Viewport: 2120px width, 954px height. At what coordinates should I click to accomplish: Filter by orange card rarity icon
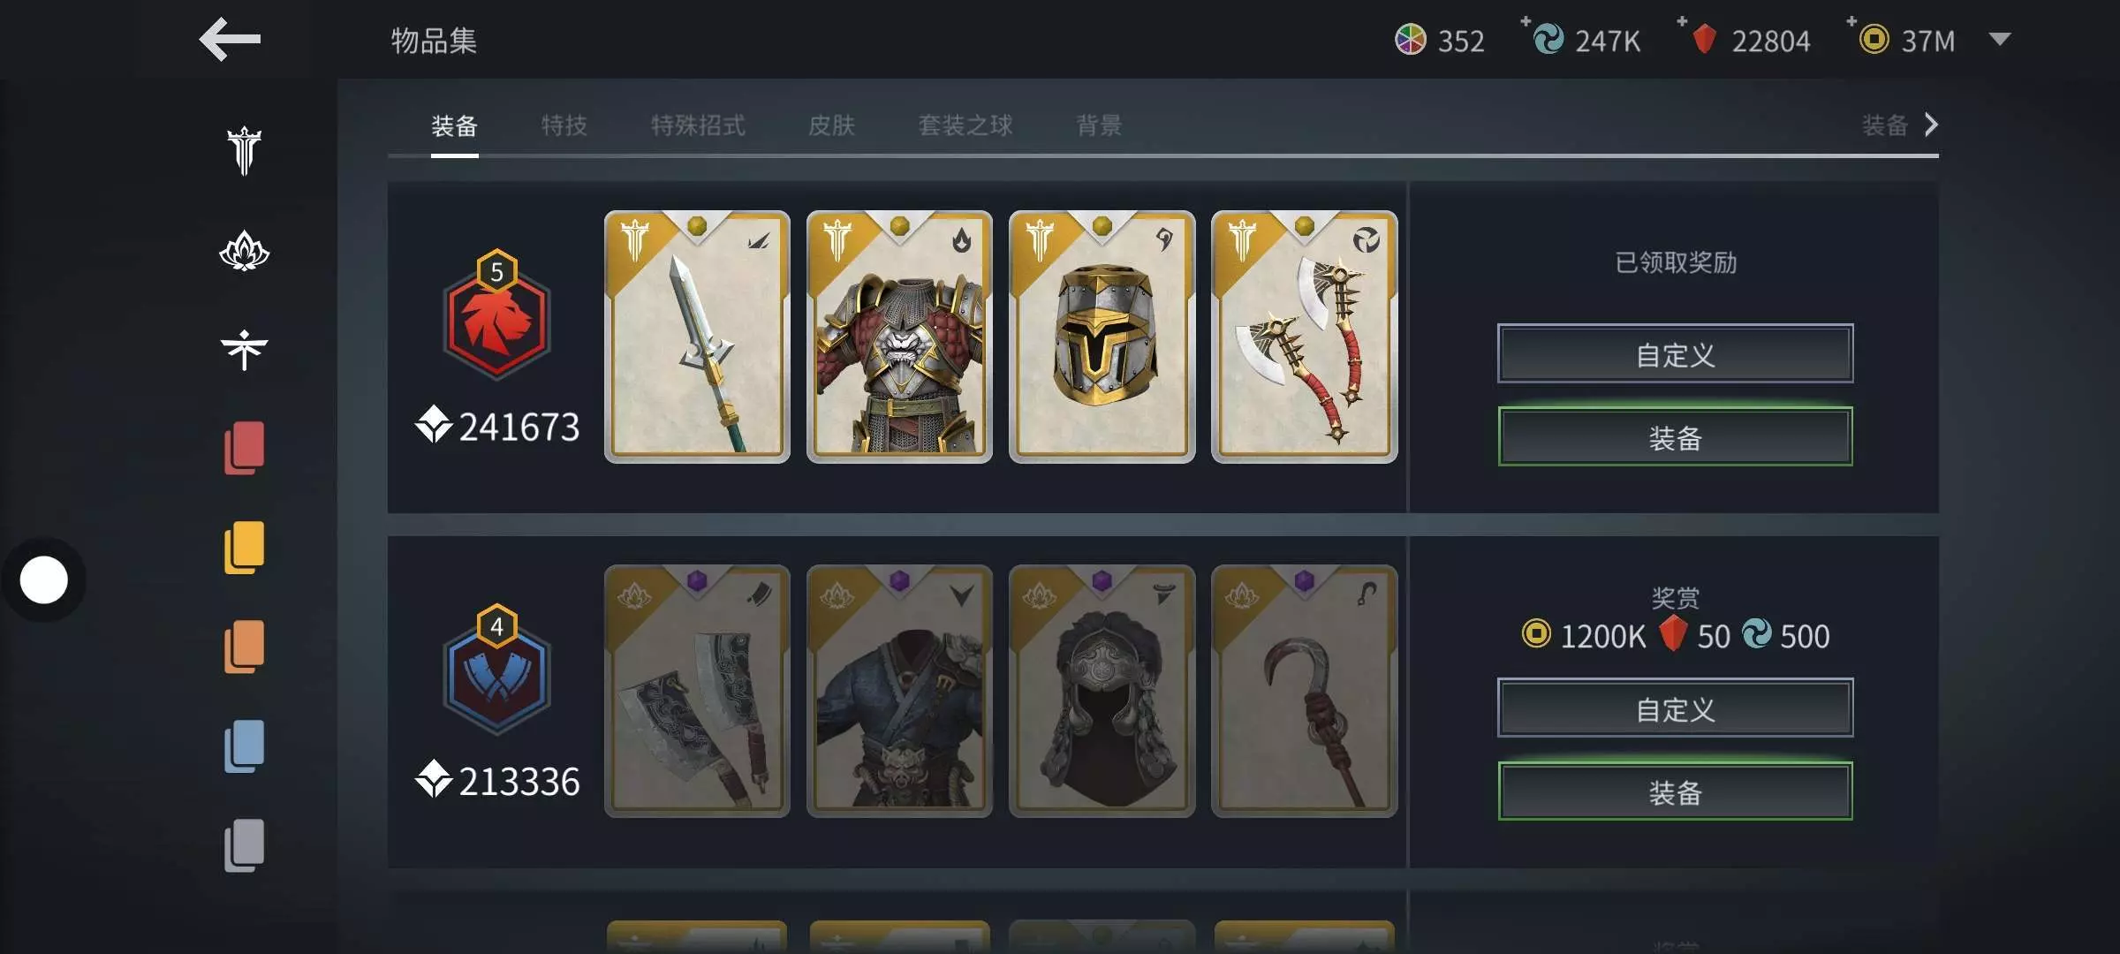(245, 647)
